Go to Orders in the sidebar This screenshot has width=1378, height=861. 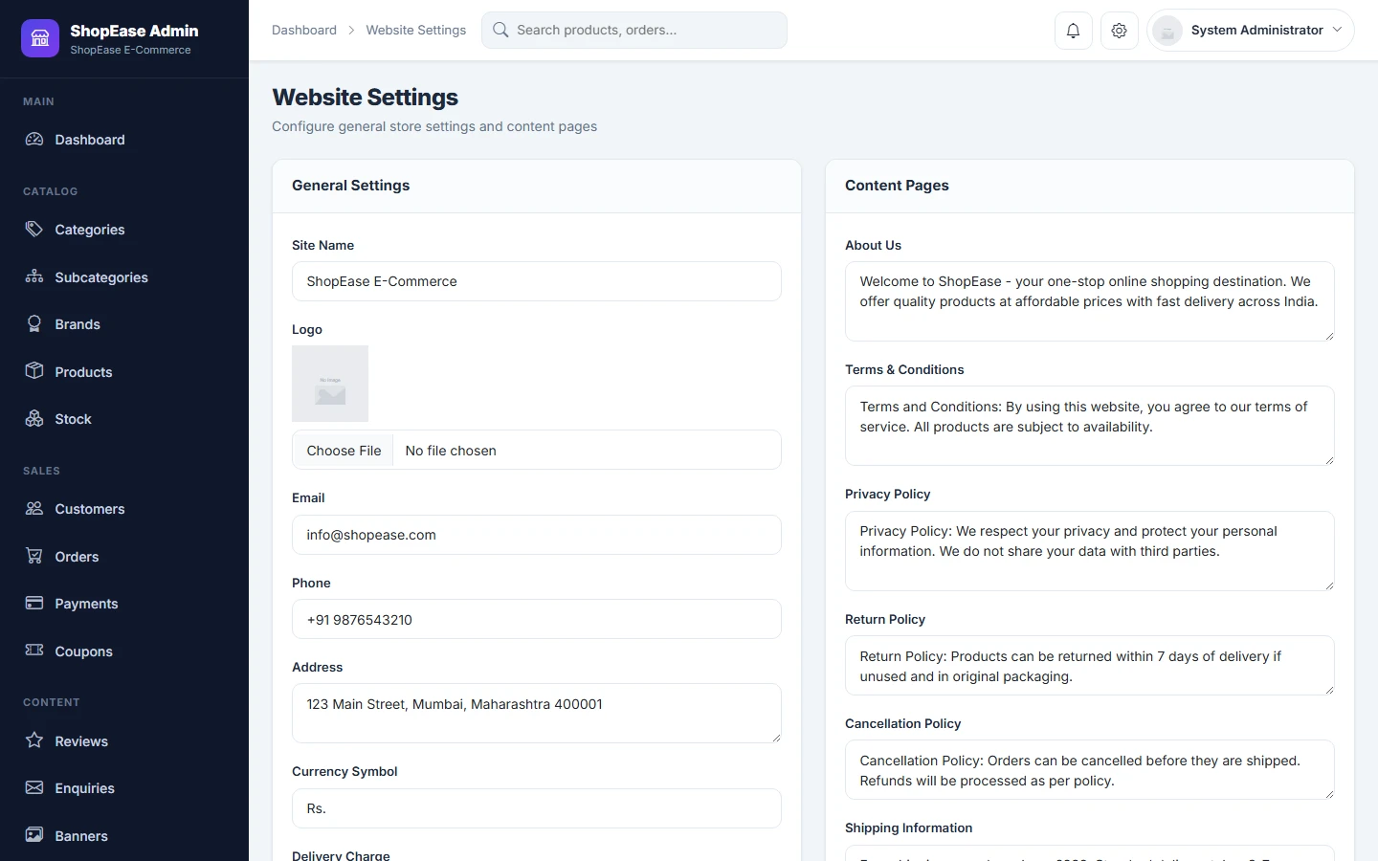coord(124,557)
